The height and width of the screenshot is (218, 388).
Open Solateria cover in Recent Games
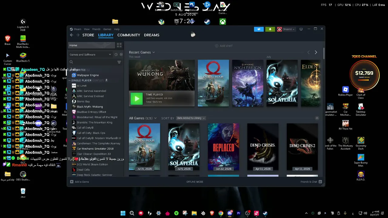282,83
